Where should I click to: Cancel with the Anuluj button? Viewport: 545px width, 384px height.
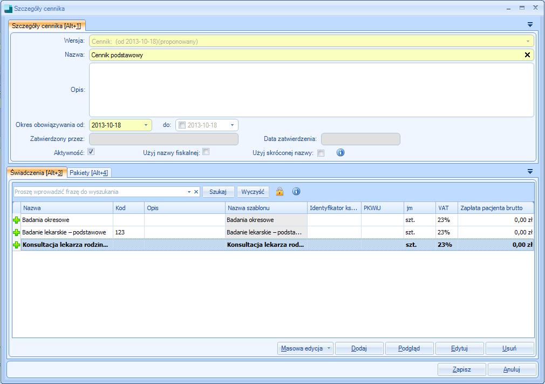(x=512, y=369)
